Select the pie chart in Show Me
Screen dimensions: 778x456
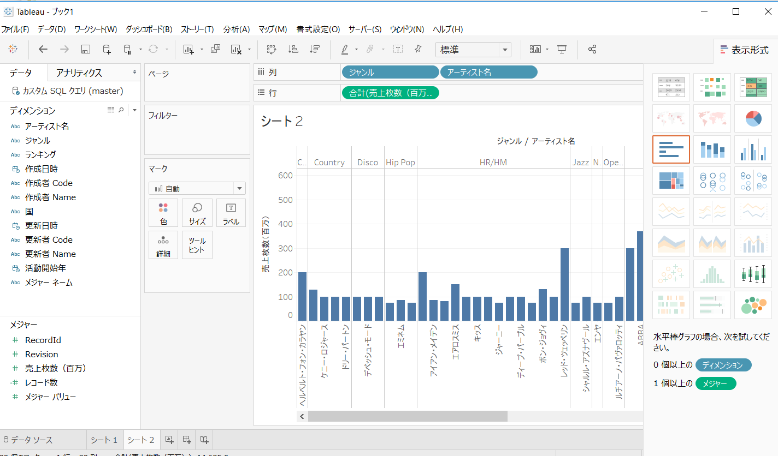(x=753, y=118)
